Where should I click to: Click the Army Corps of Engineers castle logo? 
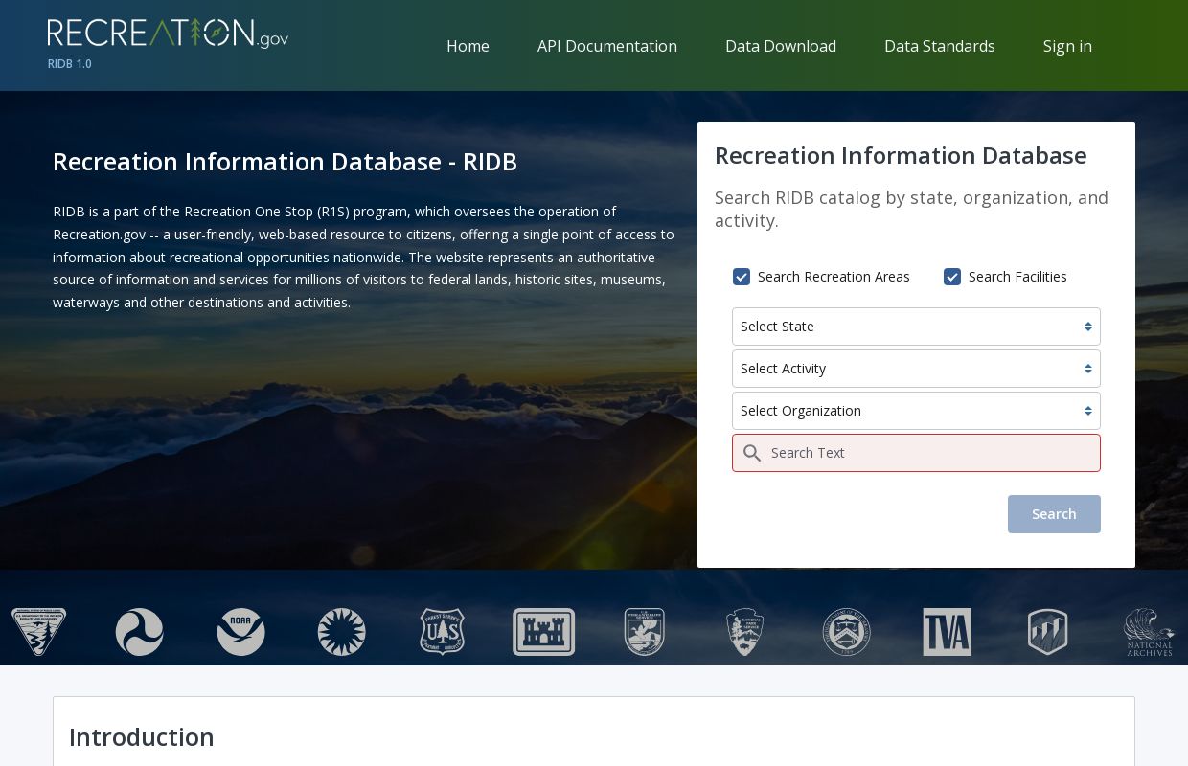click(543, 632)
